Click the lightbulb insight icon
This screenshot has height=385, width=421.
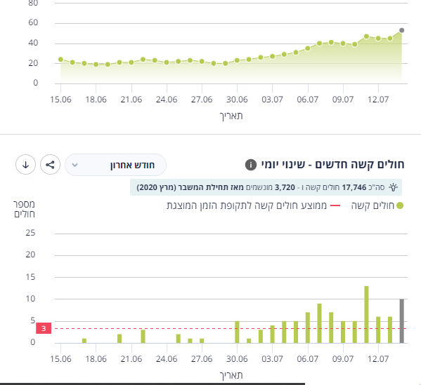[393, 187]
